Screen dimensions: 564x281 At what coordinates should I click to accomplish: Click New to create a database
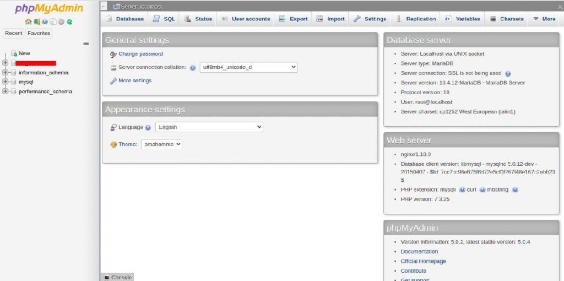tap(24, 53)
